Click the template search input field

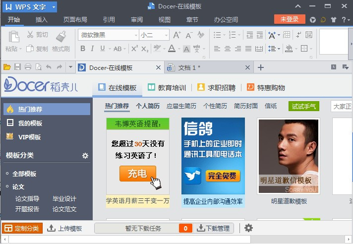click(x=342, y=106)
